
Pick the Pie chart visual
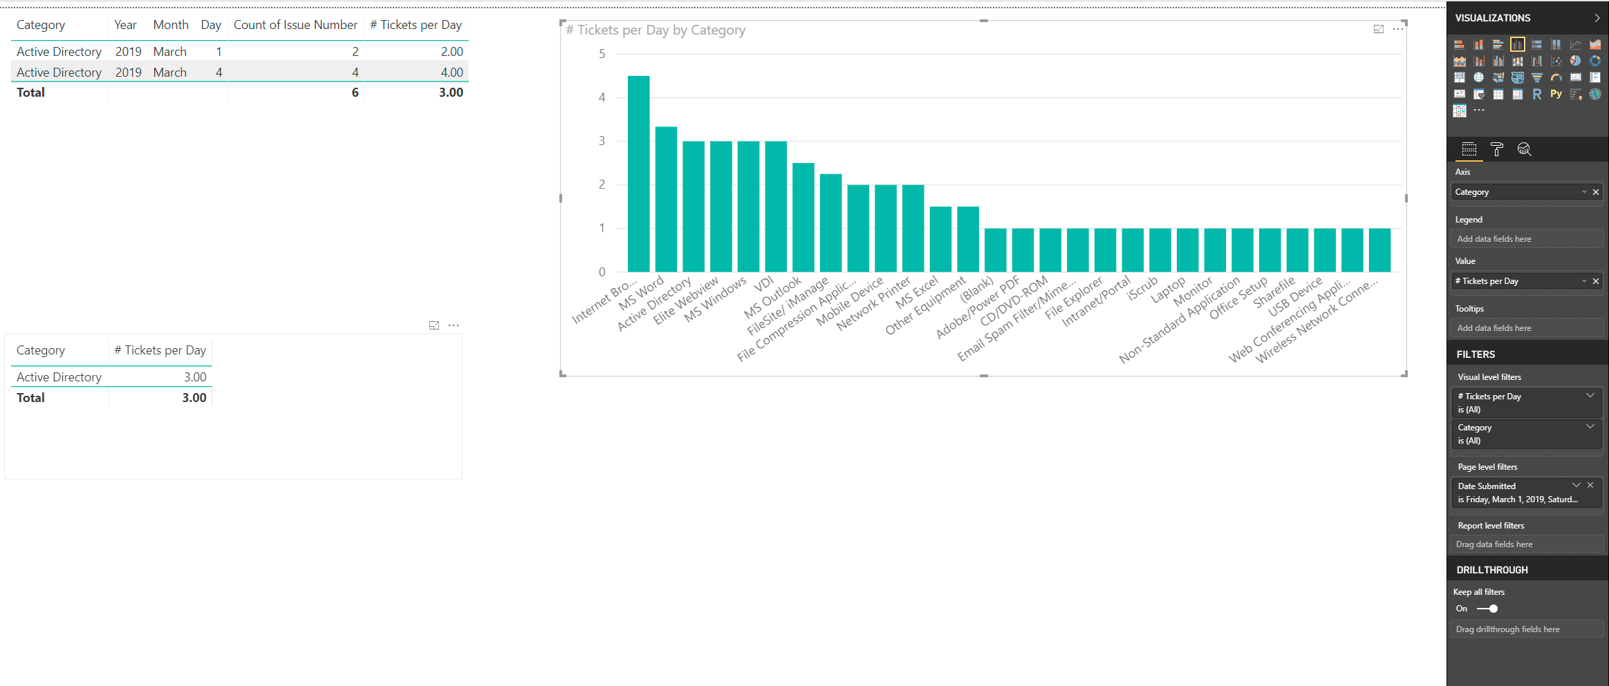pyautogui.click(x=1576, y=61)
